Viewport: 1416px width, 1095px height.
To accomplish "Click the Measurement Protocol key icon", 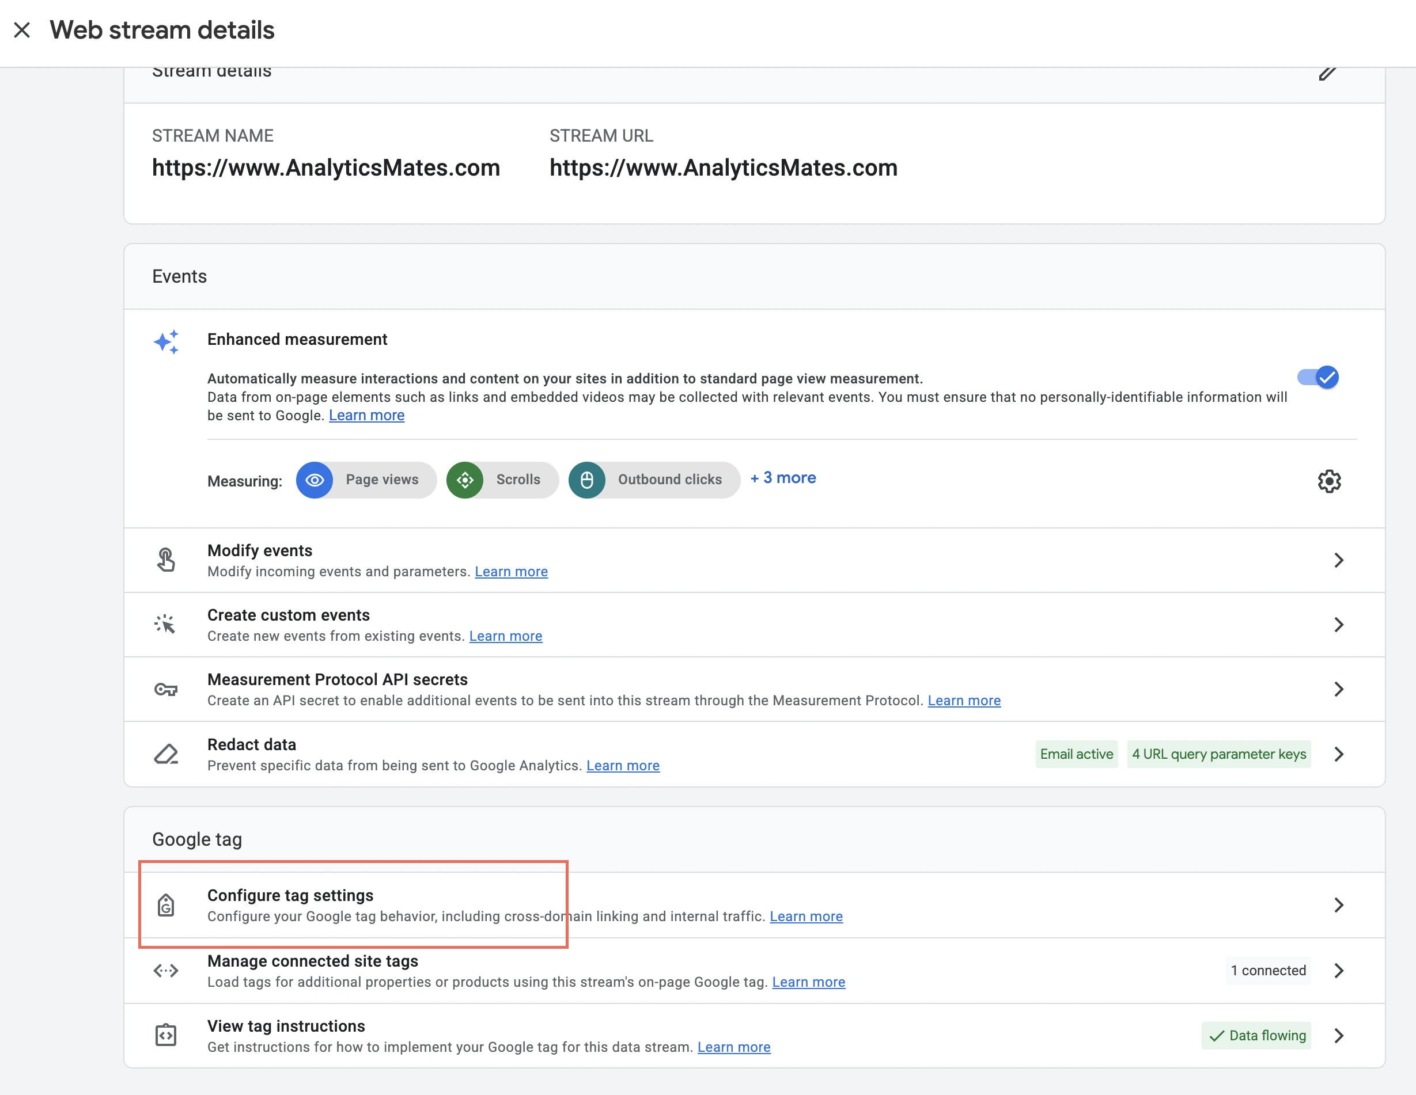I will pos(166,689).
